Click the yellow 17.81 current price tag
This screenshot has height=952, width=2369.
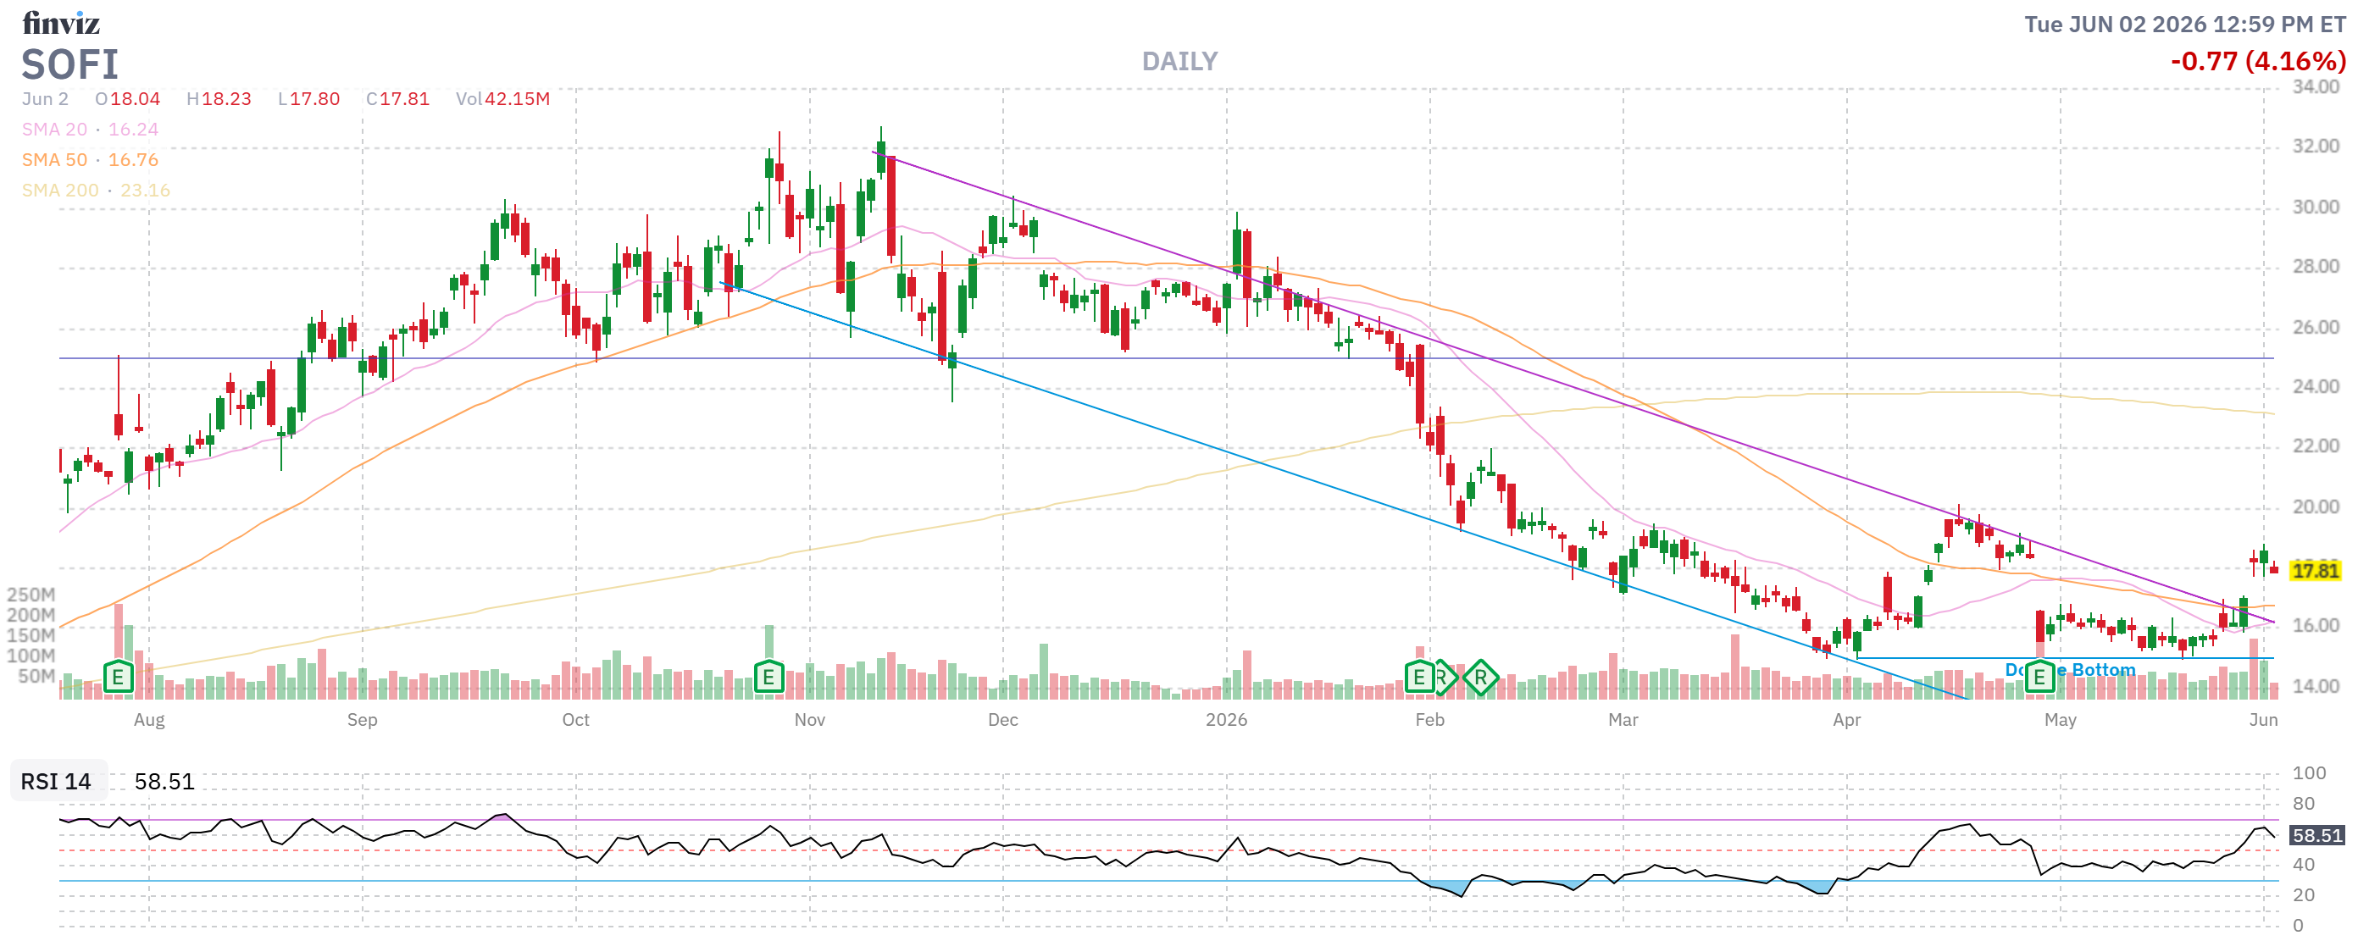pos(2315,571)
